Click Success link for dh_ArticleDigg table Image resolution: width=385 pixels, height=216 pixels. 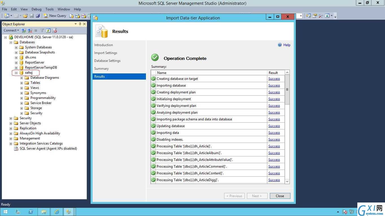click(x=274, y=180)
